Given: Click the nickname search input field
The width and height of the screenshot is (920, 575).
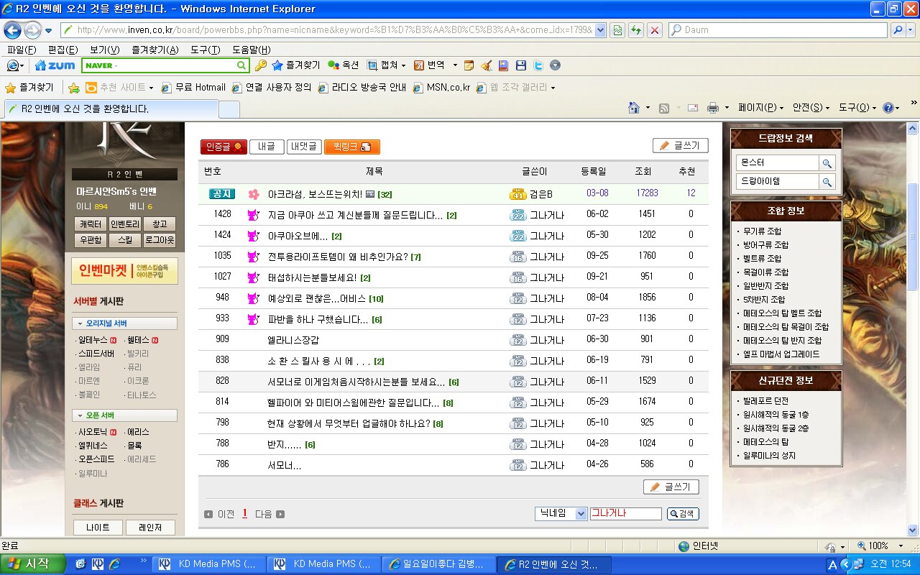Looking at the screenshot, I should 625,514.
